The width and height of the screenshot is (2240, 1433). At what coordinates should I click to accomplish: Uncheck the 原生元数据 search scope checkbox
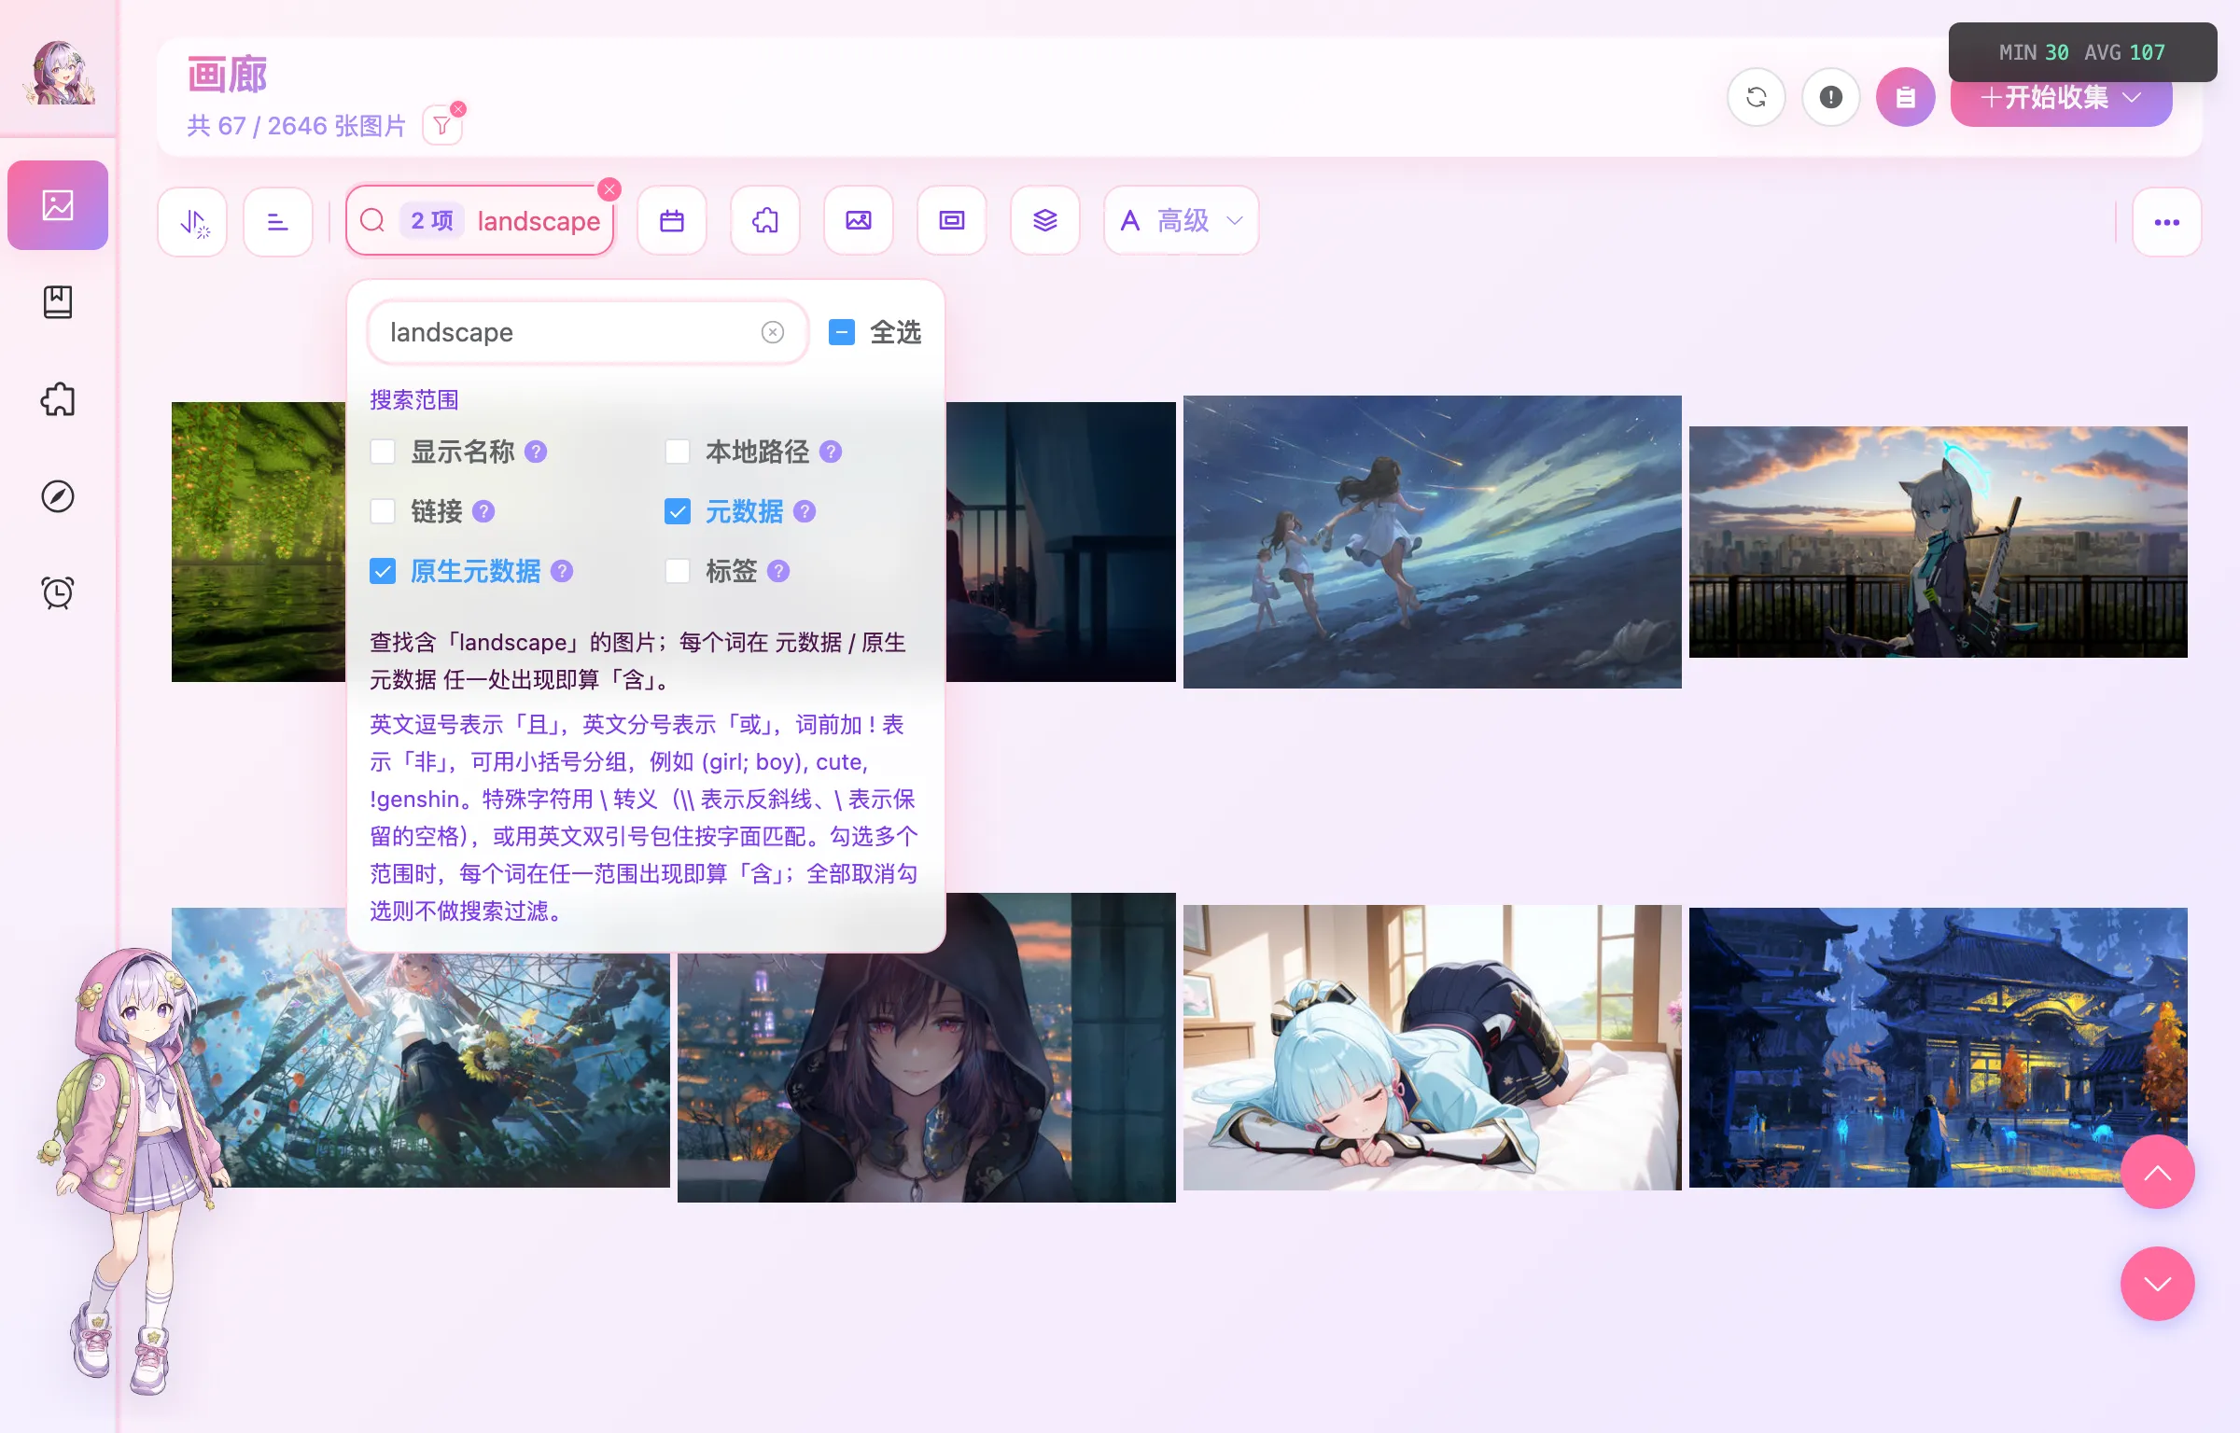383,571
